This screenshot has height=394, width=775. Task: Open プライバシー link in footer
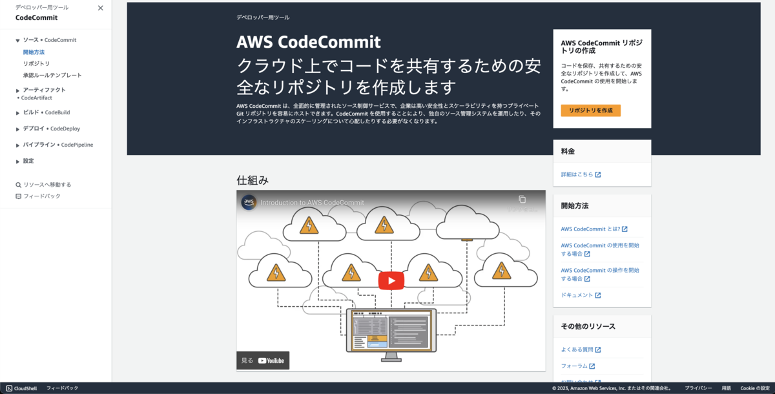pyautogui.click(x=698, y=388)
